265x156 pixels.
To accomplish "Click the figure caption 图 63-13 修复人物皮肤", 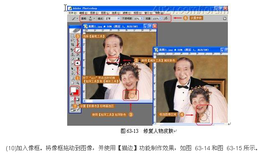I will 147,131.
